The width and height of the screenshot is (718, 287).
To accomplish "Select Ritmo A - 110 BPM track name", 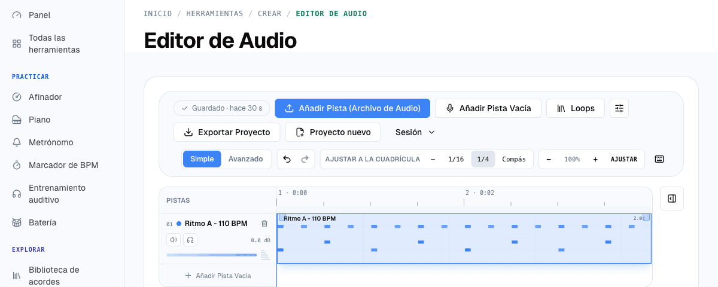I will (x=216, y=224).
